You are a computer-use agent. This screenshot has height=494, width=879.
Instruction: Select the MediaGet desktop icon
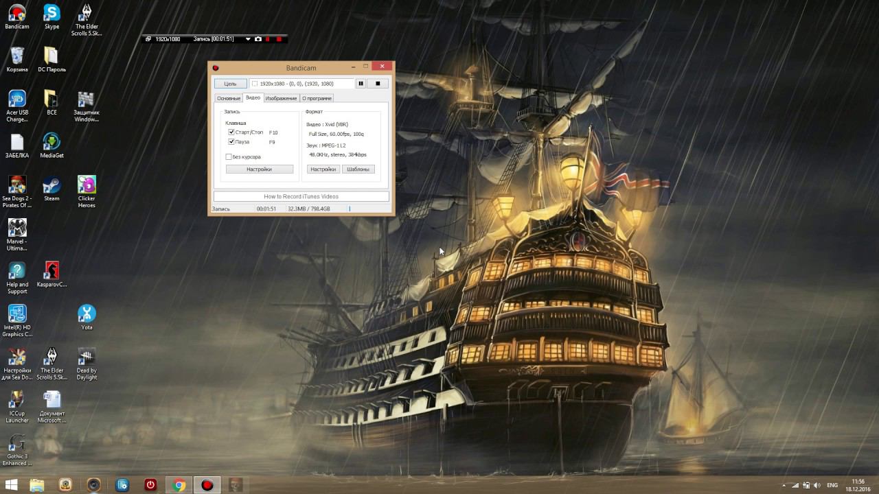pyautogui.click(x=52, y=146)
